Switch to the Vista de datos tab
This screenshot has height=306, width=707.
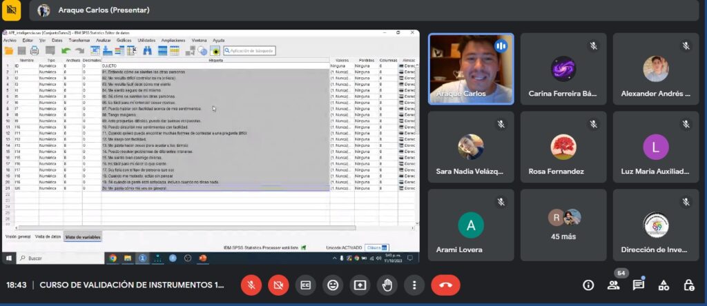pyautogui.click(x=48, y=236)
